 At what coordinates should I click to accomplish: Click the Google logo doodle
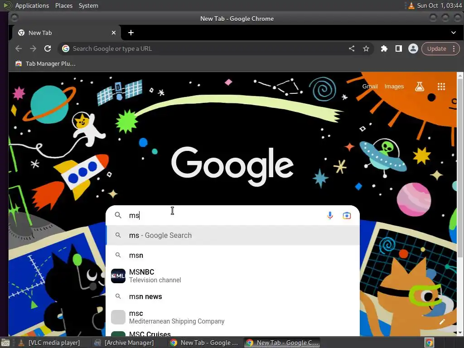(x=232, y=166)
